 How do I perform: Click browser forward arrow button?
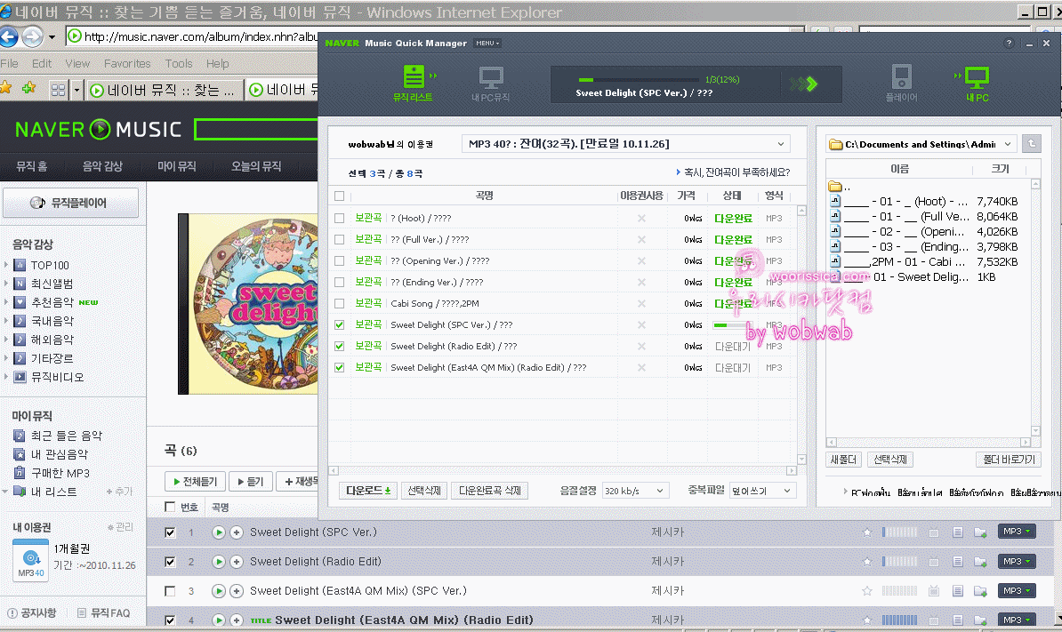point(33,36)
